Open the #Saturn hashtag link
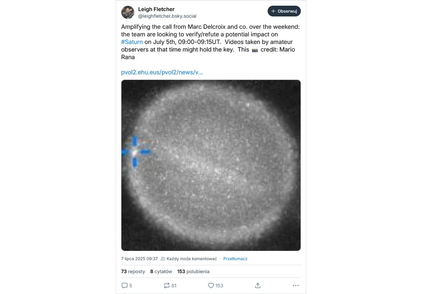Image resolution: width=422 pixels, height=294 pixels. tap(132, 42)
